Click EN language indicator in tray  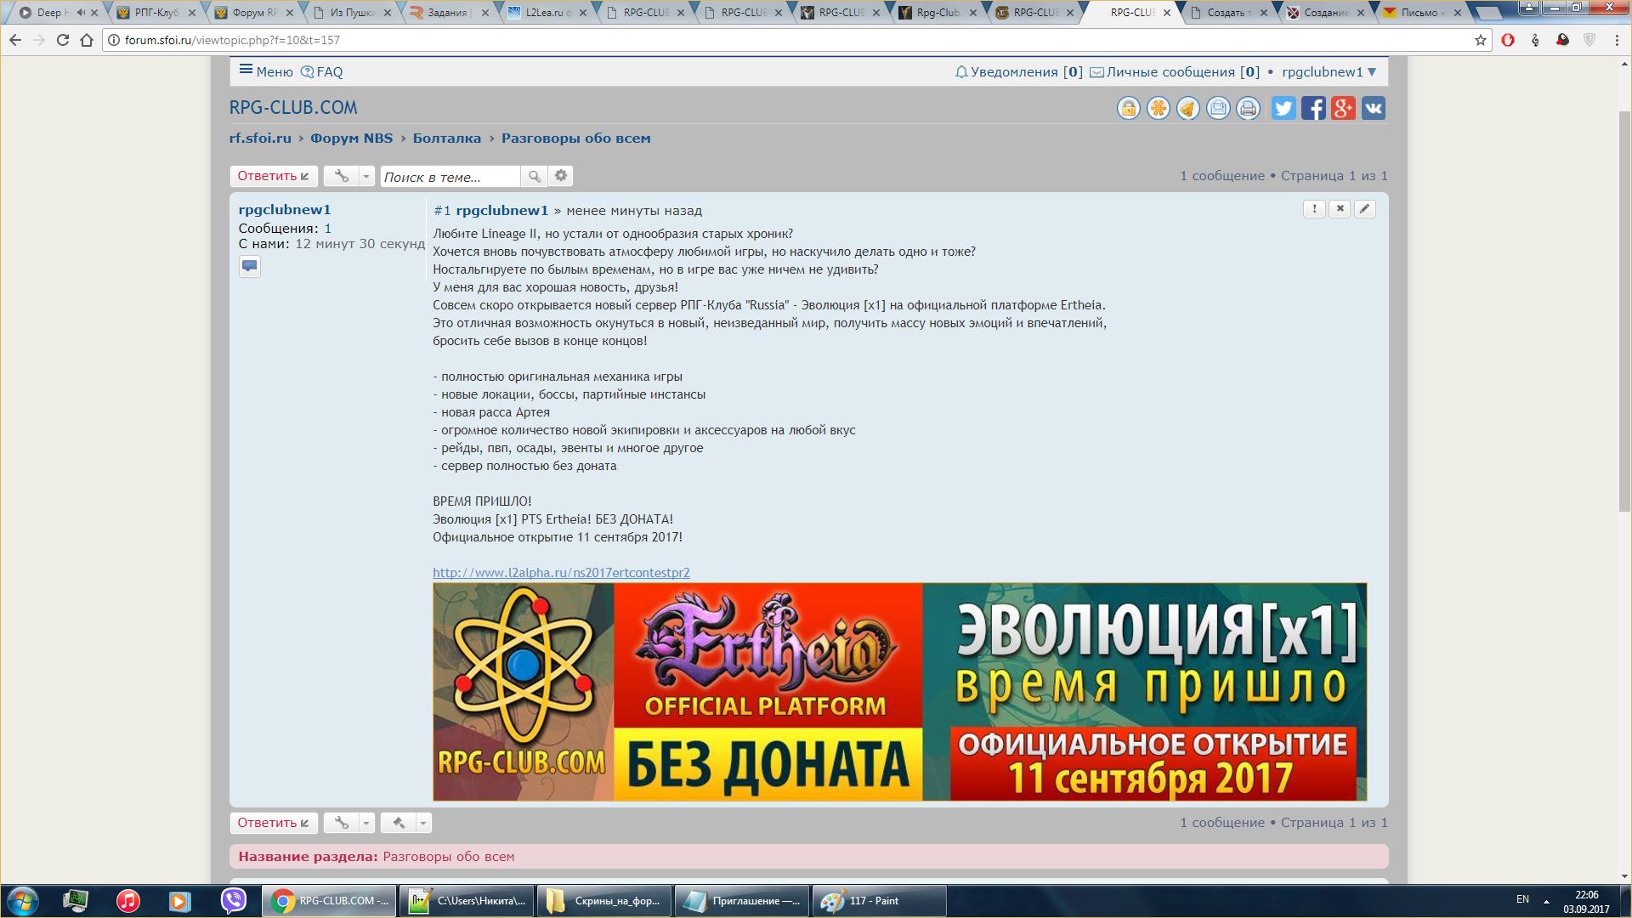[1522, 899]
